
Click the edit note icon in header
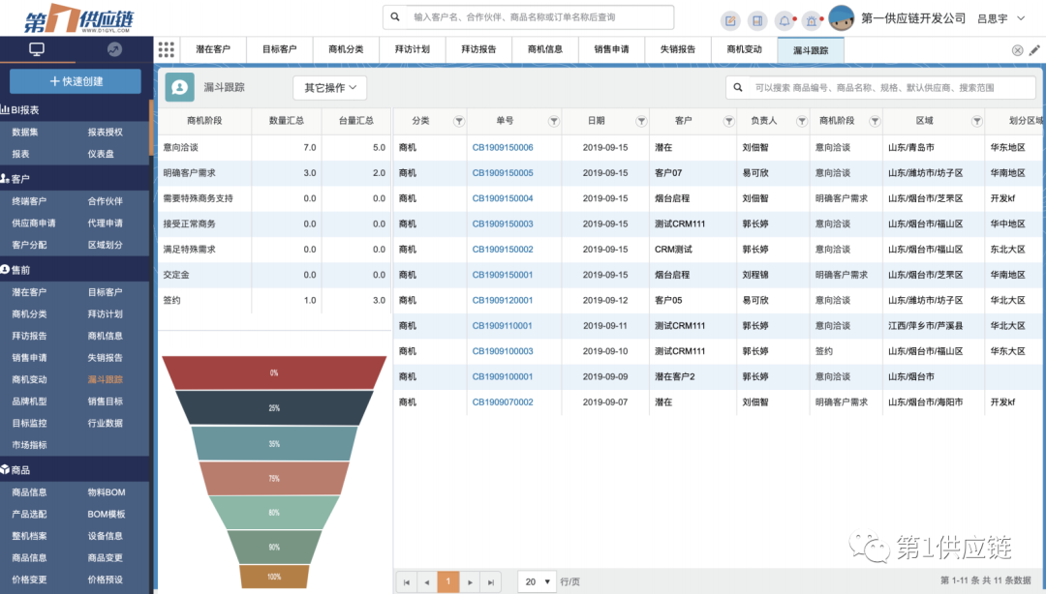pos(731,19)
